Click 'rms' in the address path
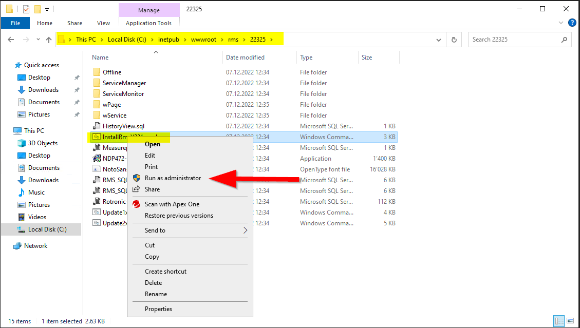Viewport: 580px width, 328px height. [233, 40]
